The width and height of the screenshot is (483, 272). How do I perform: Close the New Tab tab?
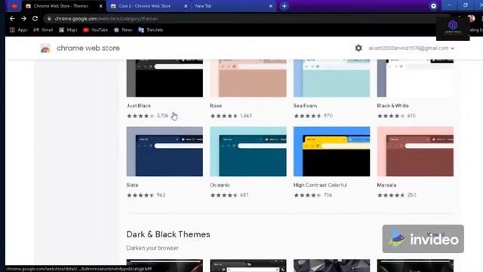pyautogui.click(x=270, y=6)
